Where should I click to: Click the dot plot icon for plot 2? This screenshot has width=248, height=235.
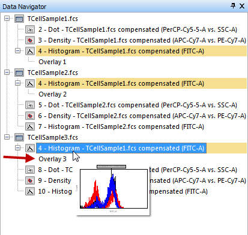point(30,29)
